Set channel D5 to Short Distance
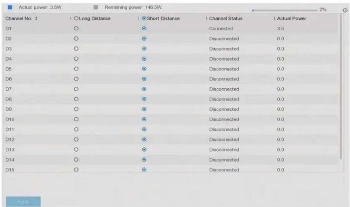 [144, 69]
